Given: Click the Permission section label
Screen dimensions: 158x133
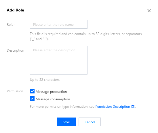Looking at the screenshot, I should (x=15, y=91).
